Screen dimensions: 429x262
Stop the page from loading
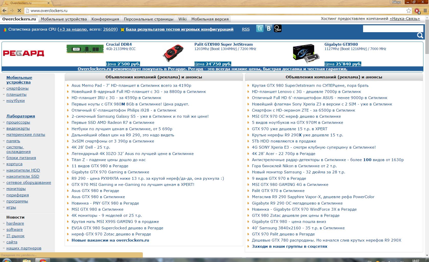(x=19, y=11)
